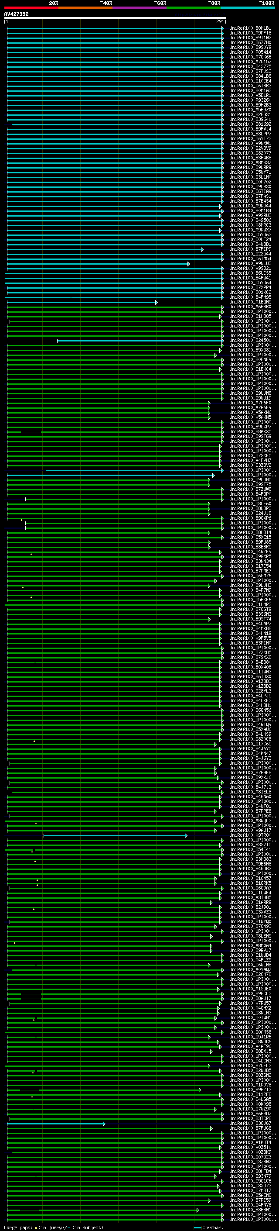Image resolution: width=279 pixels, height=1231 pixels.
Task: Select hit label UniRef100_B7FIP9
Action: coord(250,249)
